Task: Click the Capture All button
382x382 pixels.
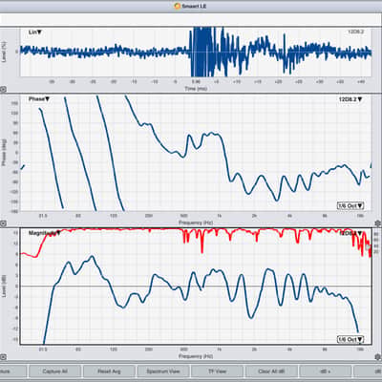Action: (x=54, y=371)
